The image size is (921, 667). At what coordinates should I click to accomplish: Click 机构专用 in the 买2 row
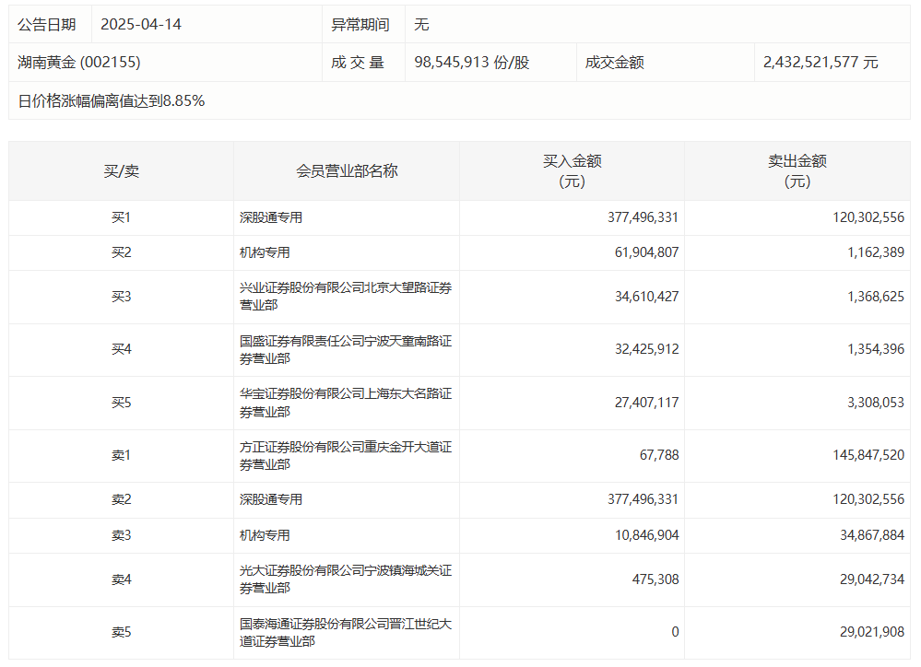click(x=265, y=253)
